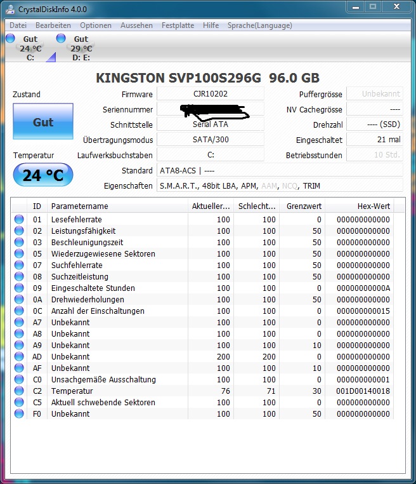Maximize the CrystalDiskInfo window
This screenshot has height=484, width=416.
(x=373, y=7)
